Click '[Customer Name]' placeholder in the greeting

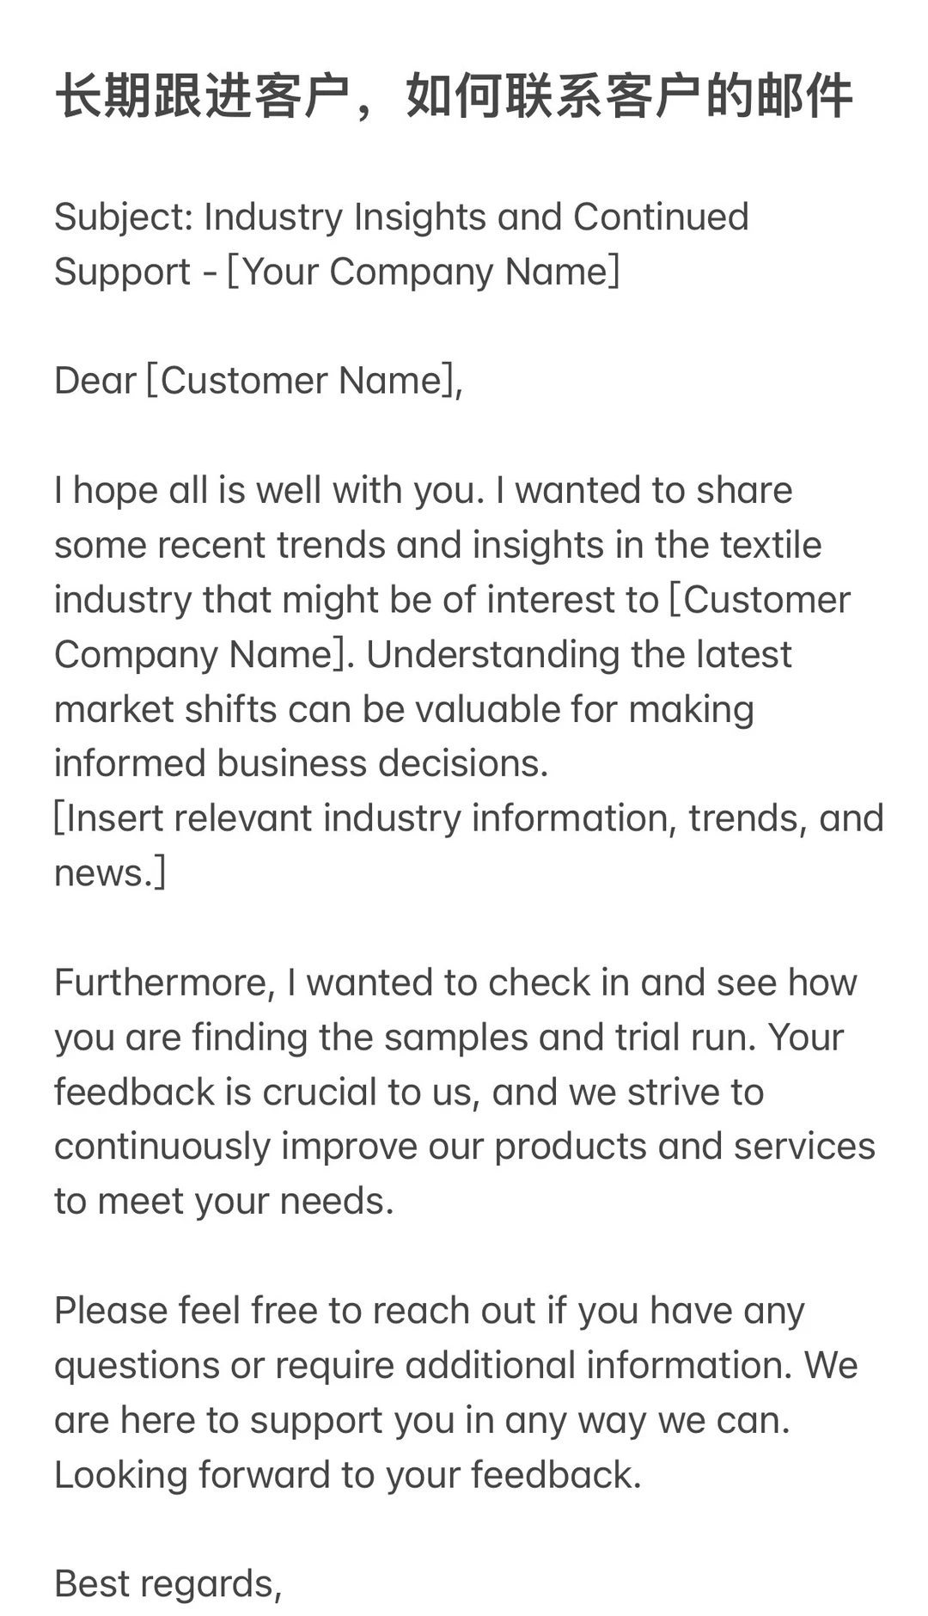300,381
